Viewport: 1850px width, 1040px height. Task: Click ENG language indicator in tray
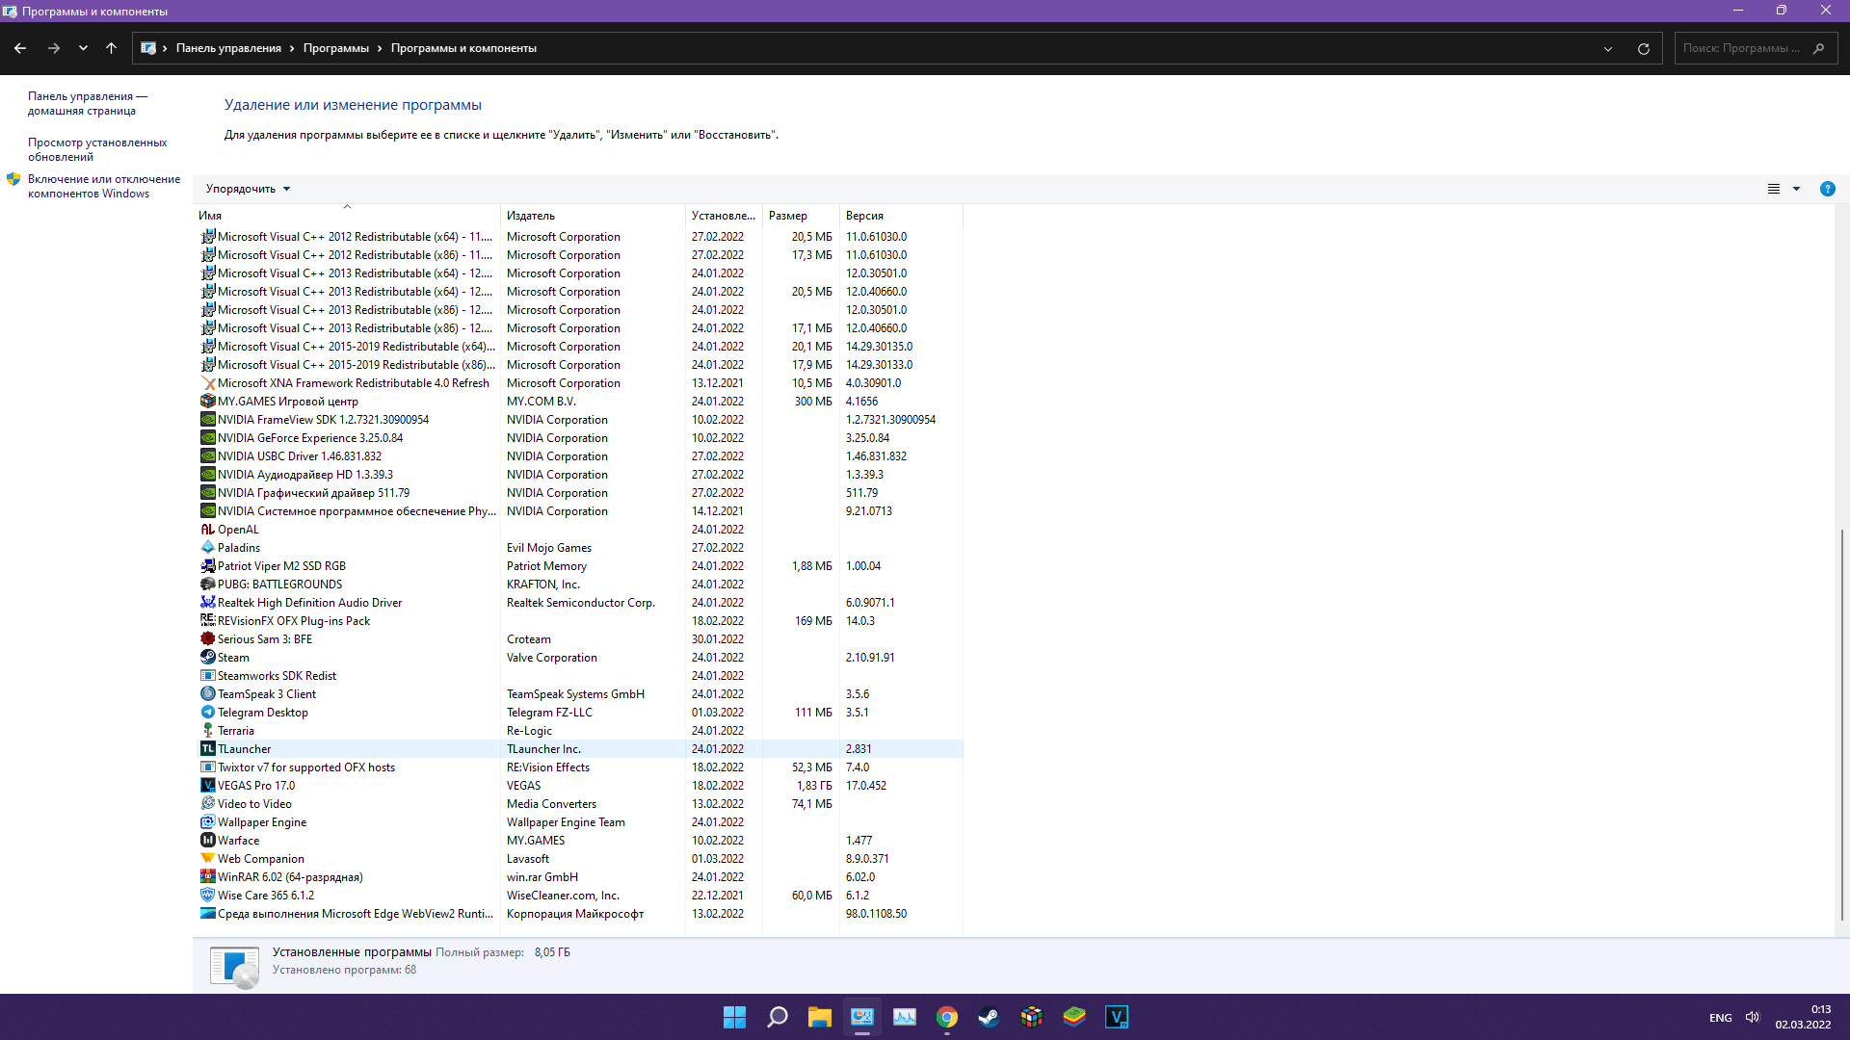coord(1720,1018)
